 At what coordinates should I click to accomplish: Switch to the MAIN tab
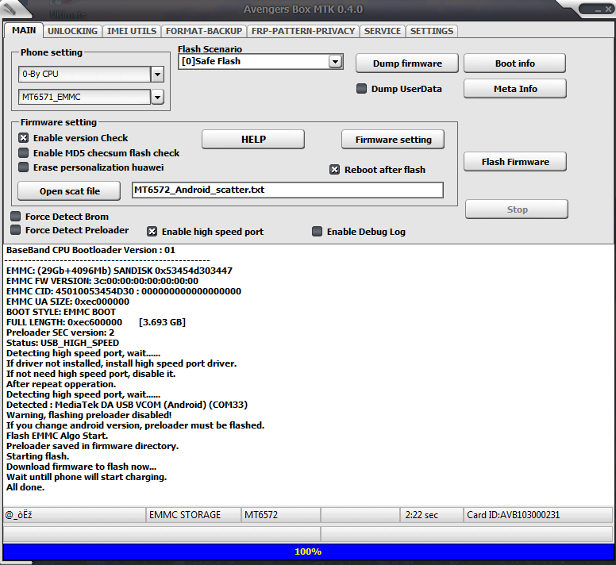pos(24,30)
